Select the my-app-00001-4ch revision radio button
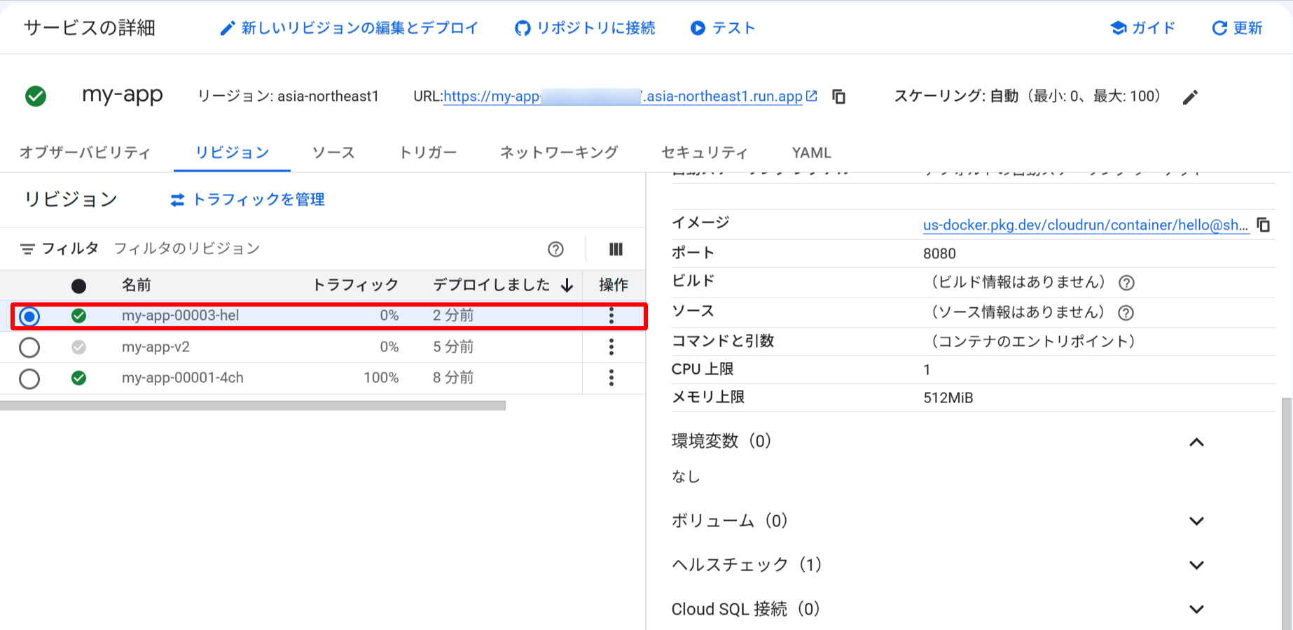1293x630 pixels. [29, 379]
